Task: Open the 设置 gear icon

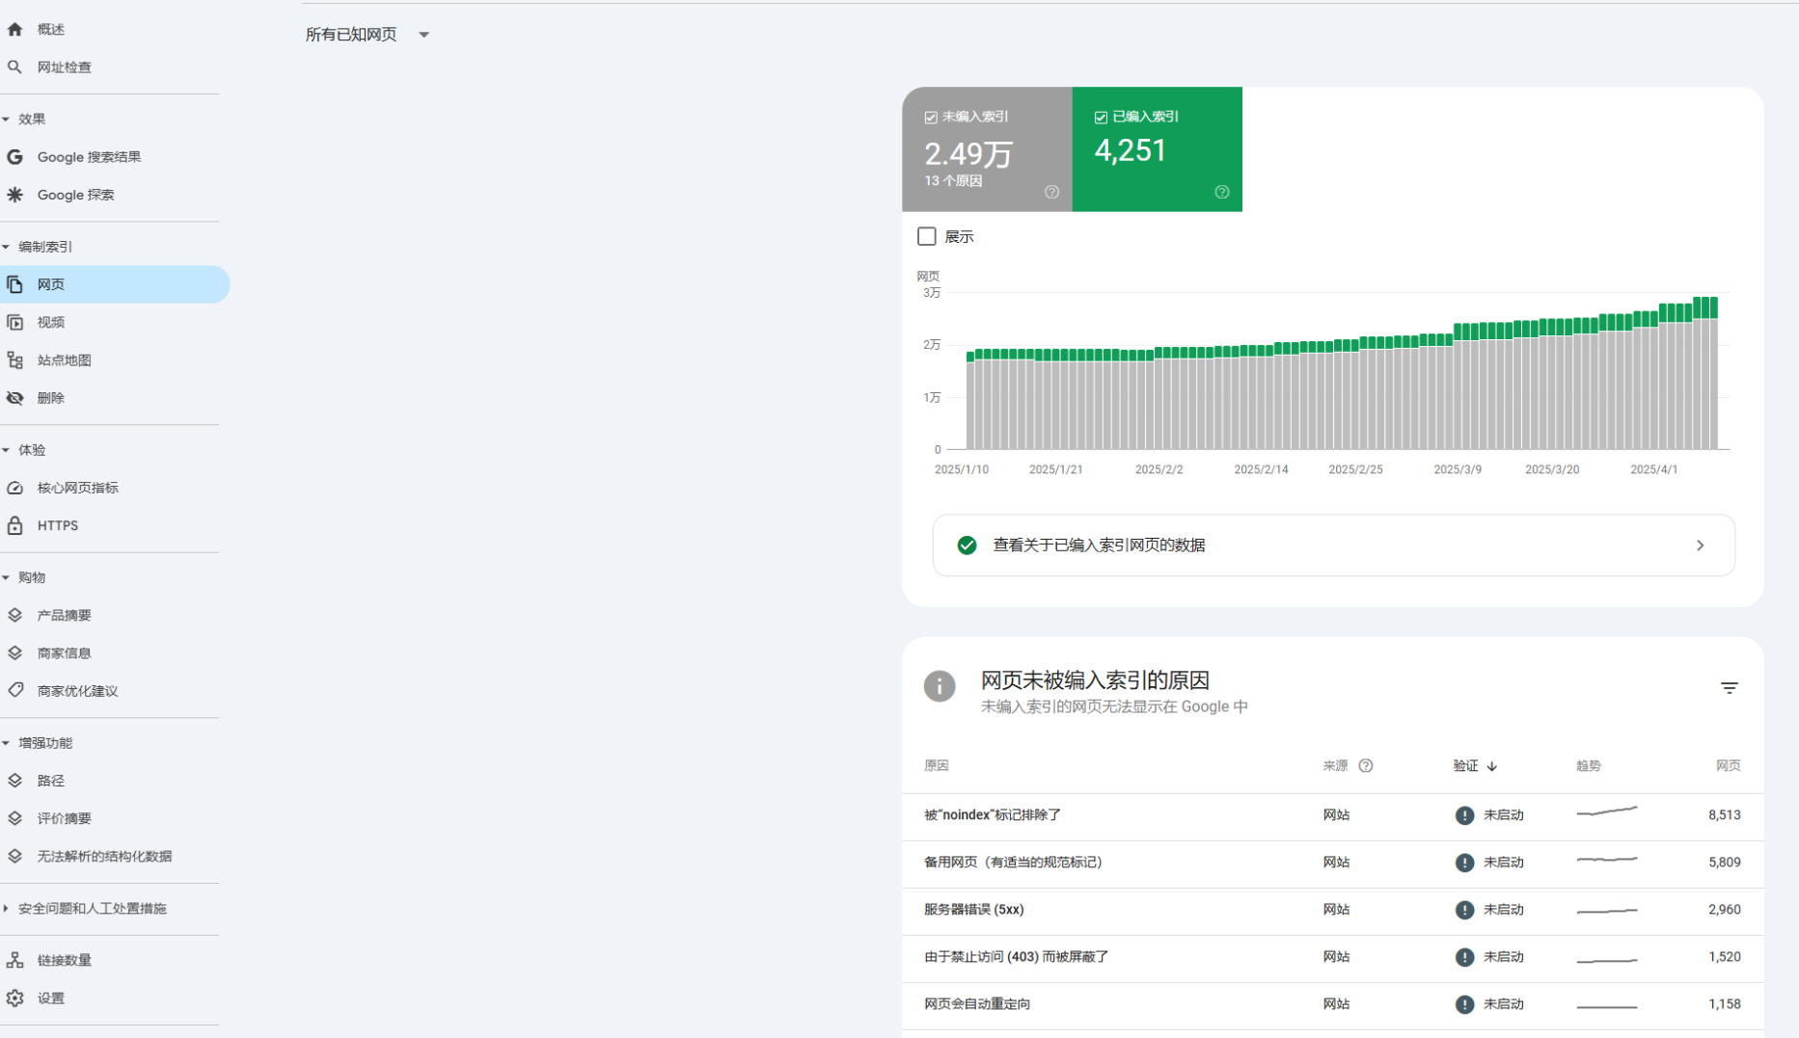Action: coord(14,998)
